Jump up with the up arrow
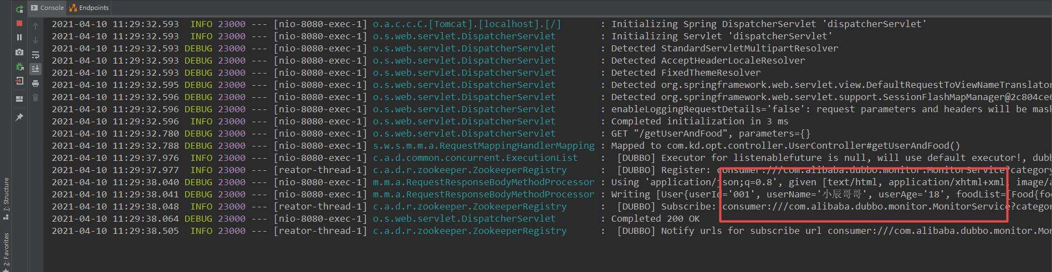Viewport: 1052px width, 272px height. tap(35, 26)
